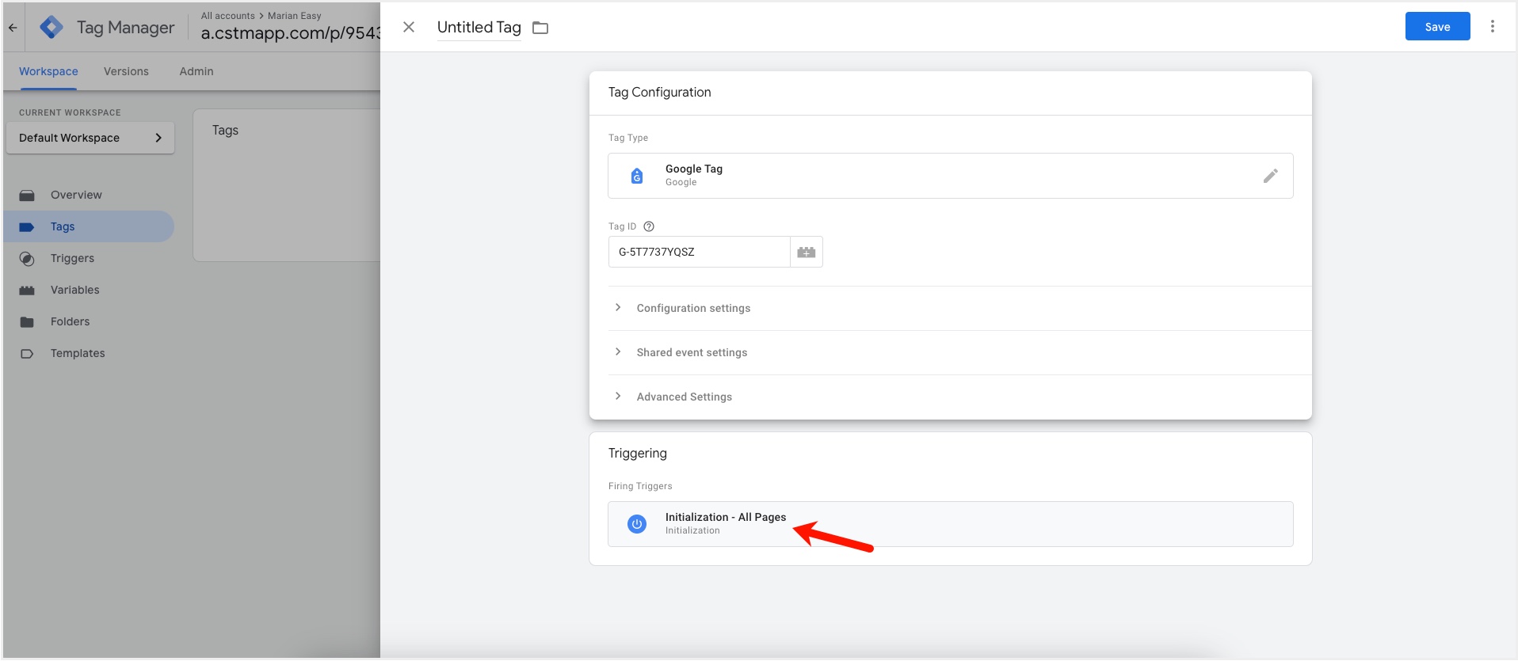1518x661 pixels.
Task: Click the Initialization trigger power icon
Action: [x=637, y=524]
